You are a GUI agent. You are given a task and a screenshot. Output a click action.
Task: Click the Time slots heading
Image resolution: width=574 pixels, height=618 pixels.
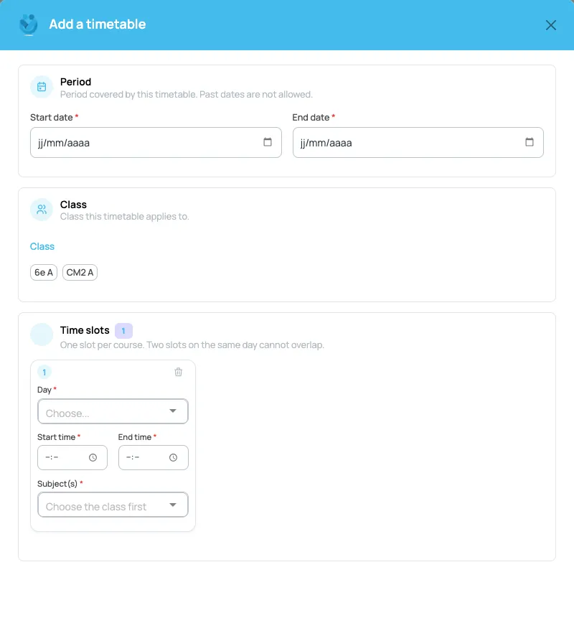tap(85, 330)
